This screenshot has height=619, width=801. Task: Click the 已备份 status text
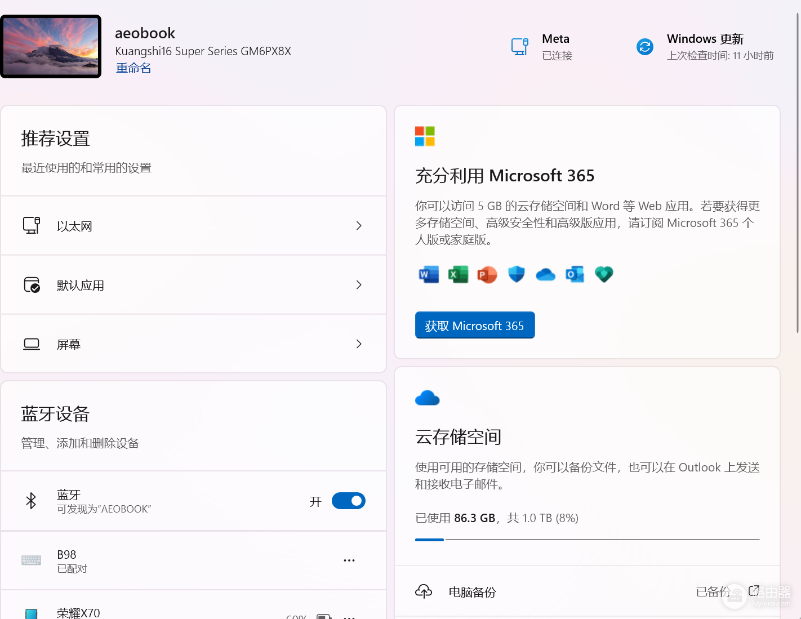point(713,592)
